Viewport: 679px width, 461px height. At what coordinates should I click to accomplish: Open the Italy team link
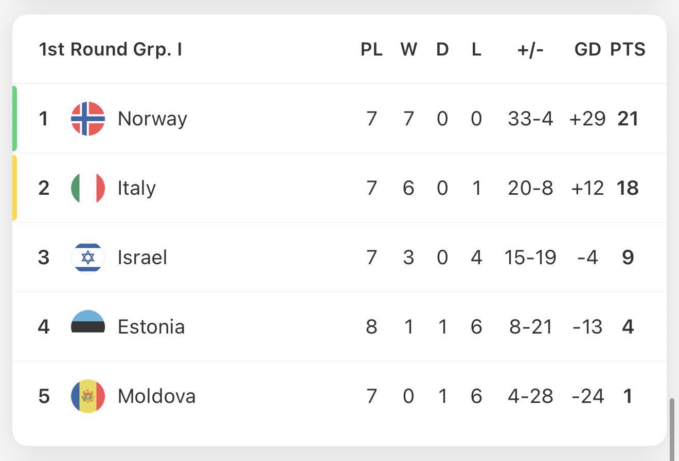tap(136, 188)
